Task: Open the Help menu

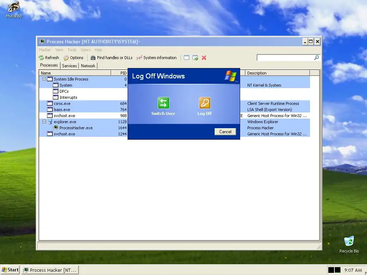Action: (x=98, y=50)
